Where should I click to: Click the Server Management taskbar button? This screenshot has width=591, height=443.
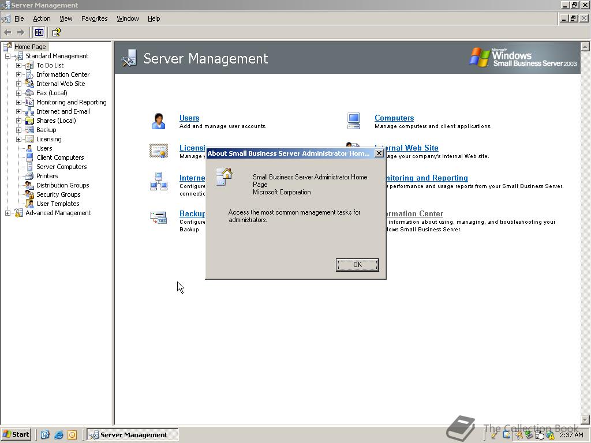pos(132,435)
